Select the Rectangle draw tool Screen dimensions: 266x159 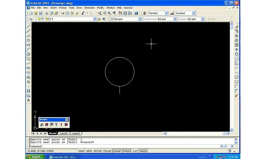click(x=28, y=45)
